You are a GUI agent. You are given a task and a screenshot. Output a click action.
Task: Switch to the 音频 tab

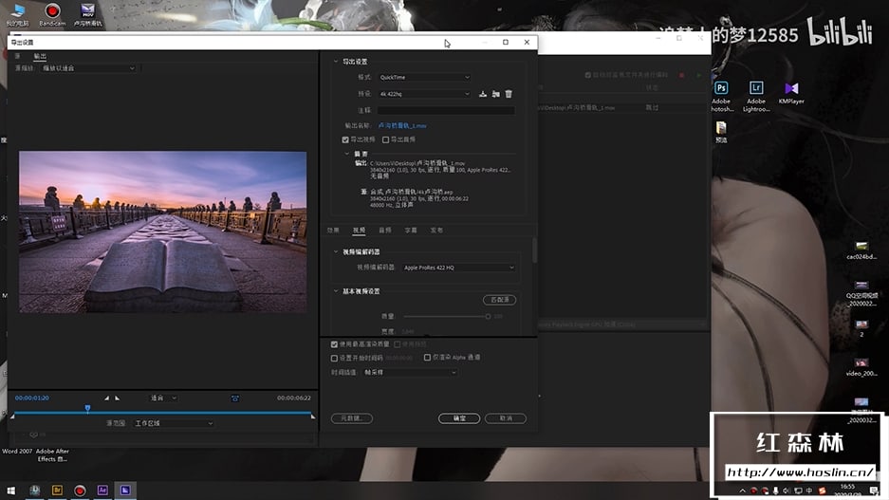pyautogui.click(x=385, y=231)
